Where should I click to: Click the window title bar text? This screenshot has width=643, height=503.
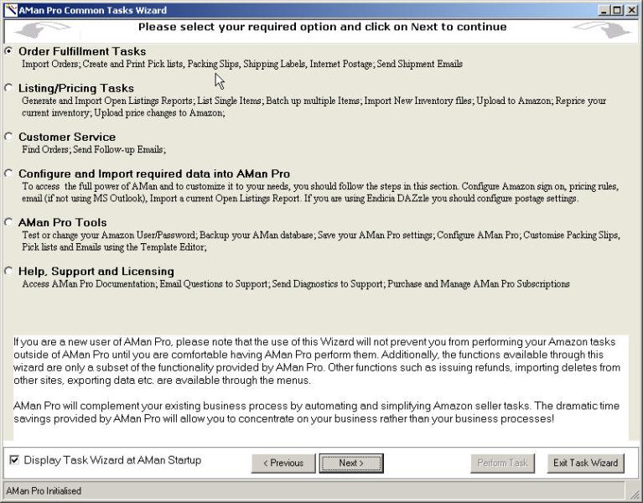point(92,10)
